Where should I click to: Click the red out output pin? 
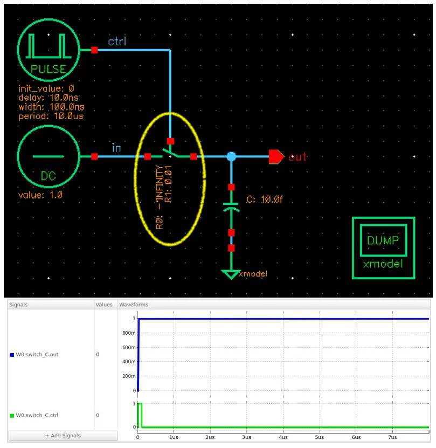(x=276, y=156)
